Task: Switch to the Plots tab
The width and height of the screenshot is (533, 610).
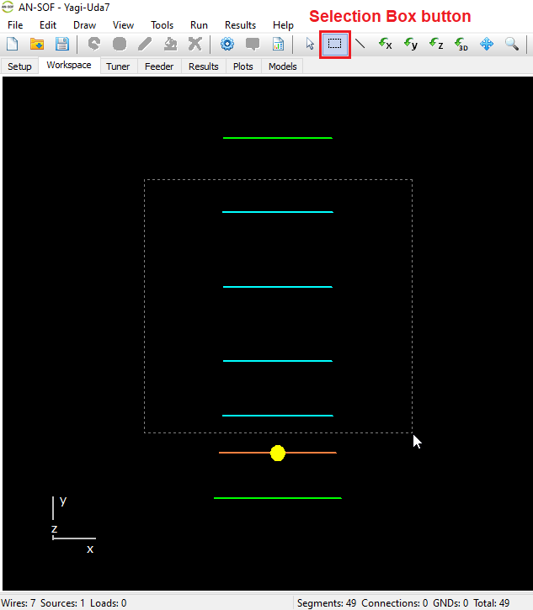Action: [x=243, y=66]
